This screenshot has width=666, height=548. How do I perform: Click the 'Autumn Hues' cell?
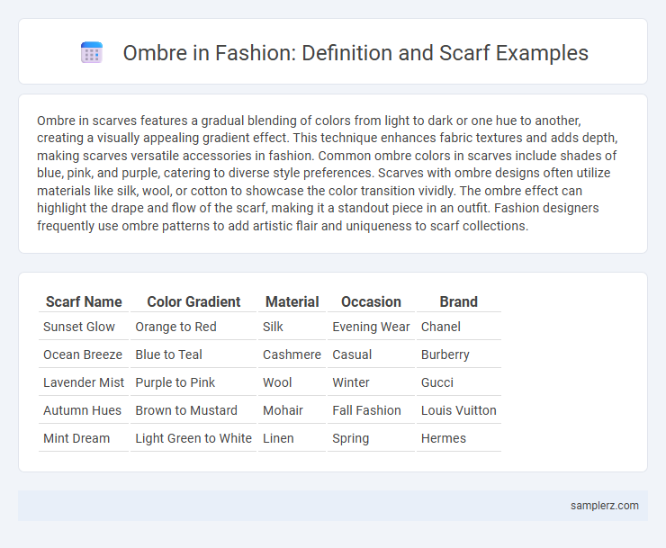pyautogui.click(x=84, y=410)
